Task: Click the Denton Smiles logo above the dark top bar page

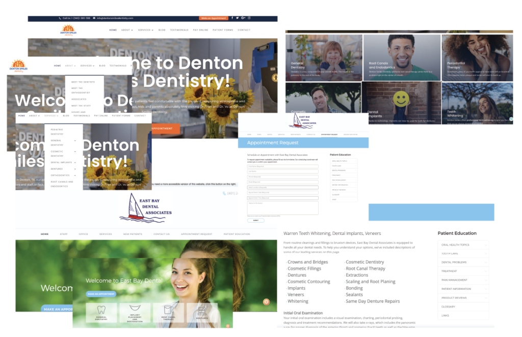Action: tap(68, 30)
